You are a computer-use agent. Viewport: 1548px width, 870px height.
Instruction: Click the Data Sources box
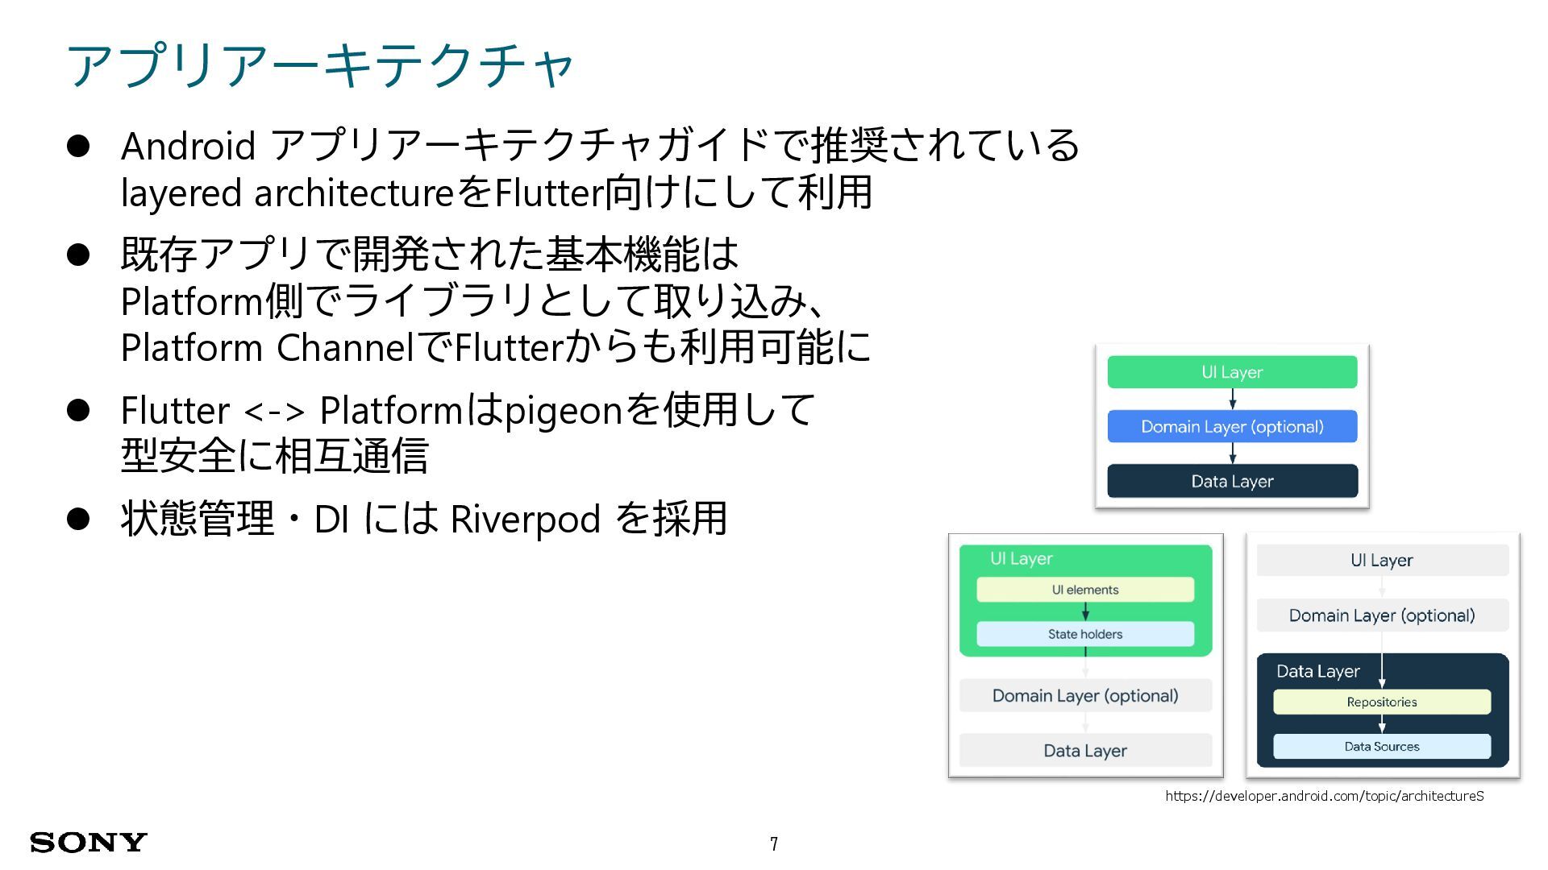1382,746
